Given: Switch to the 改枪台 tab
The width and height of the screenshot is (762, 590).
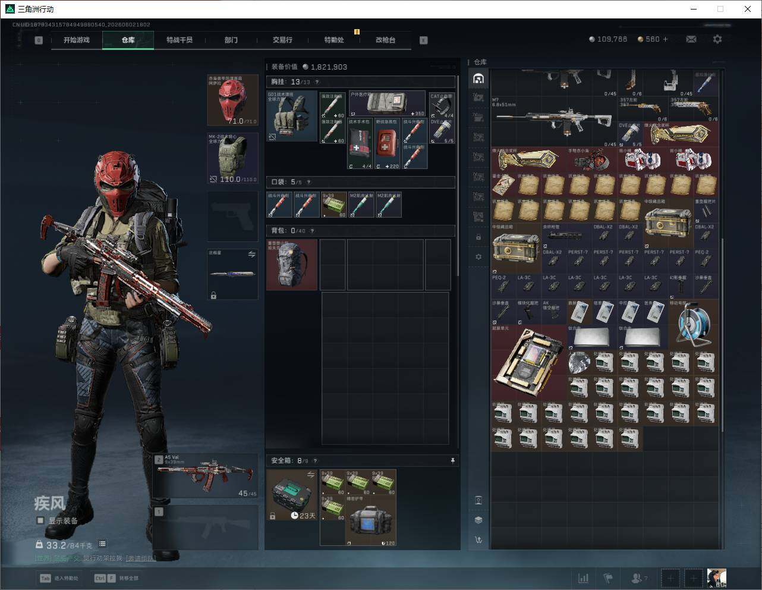Looking at the screenshot, I should point(385,40).
